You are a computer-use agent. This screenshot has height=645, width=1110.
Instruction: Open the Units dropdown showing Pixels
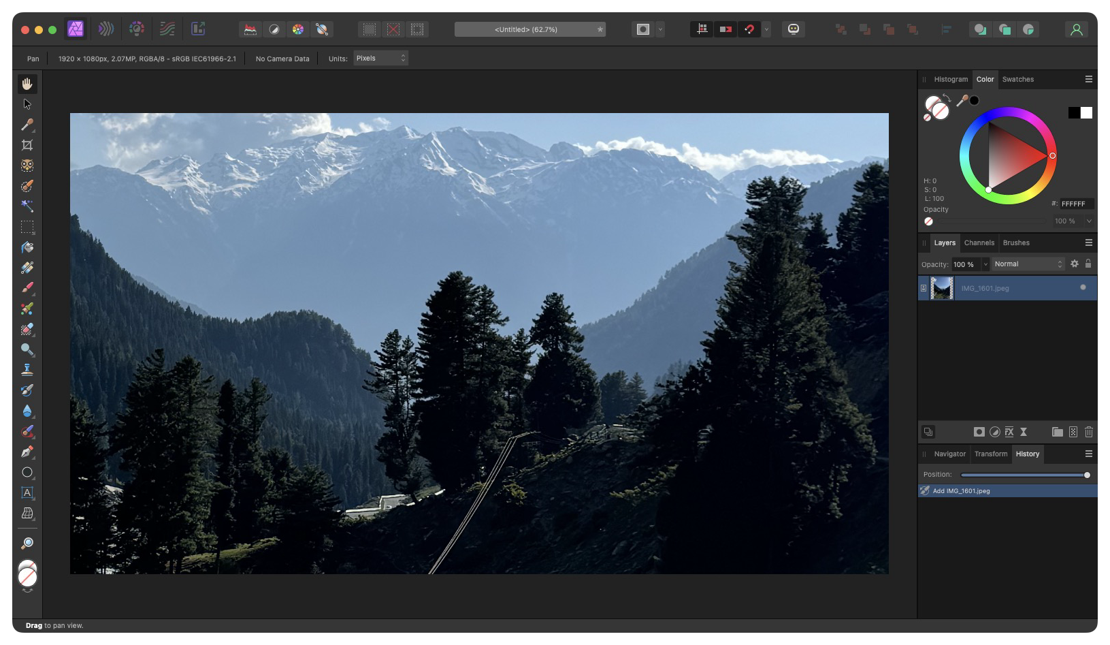click(x=381, y=58)
